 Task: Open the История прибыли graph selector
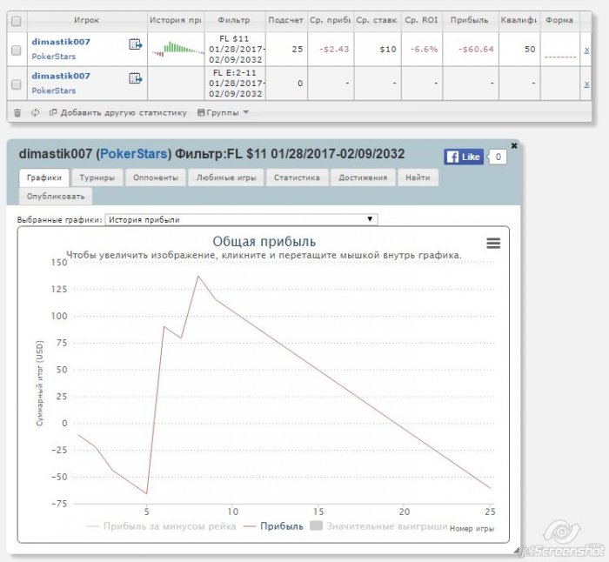click(241, 219)
